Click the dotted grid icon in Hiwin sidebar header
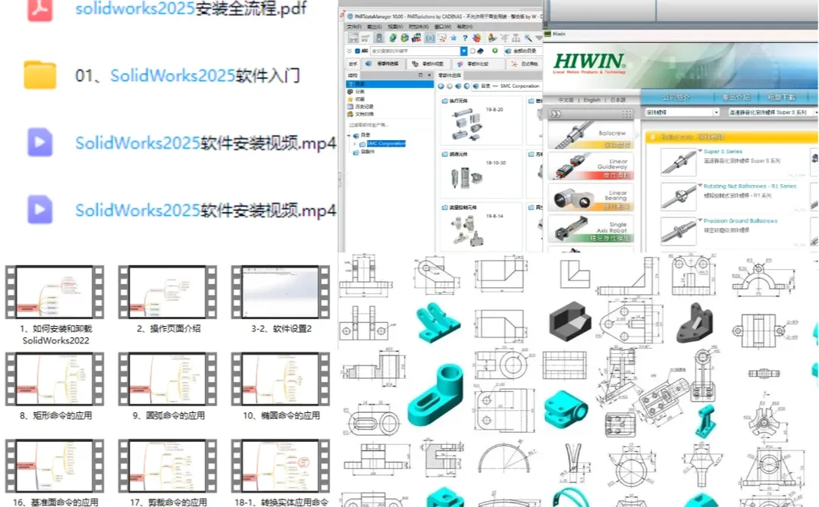The height and width of the screenshot is (507, 819). (626, 114)
